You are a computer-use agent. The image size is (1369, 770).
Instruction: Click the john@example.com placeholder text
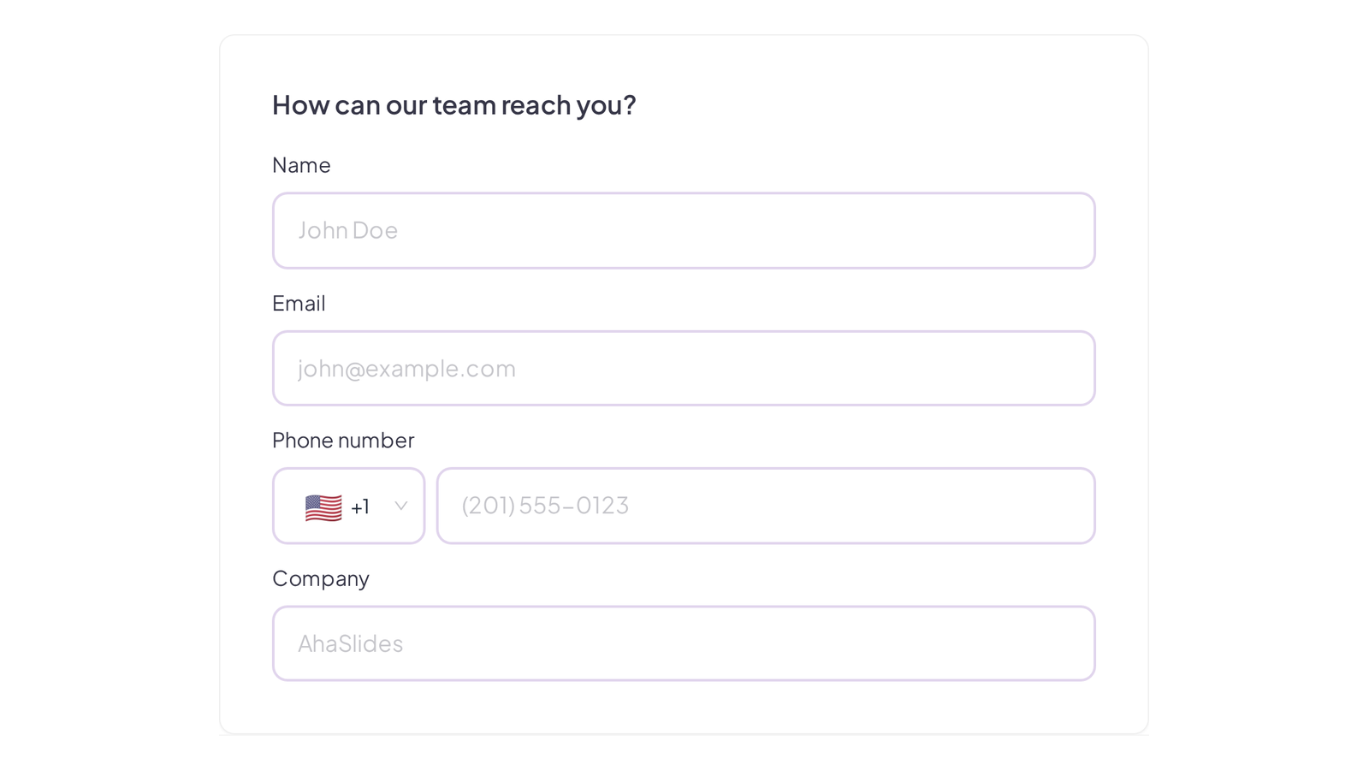click(x=406, y=369)
